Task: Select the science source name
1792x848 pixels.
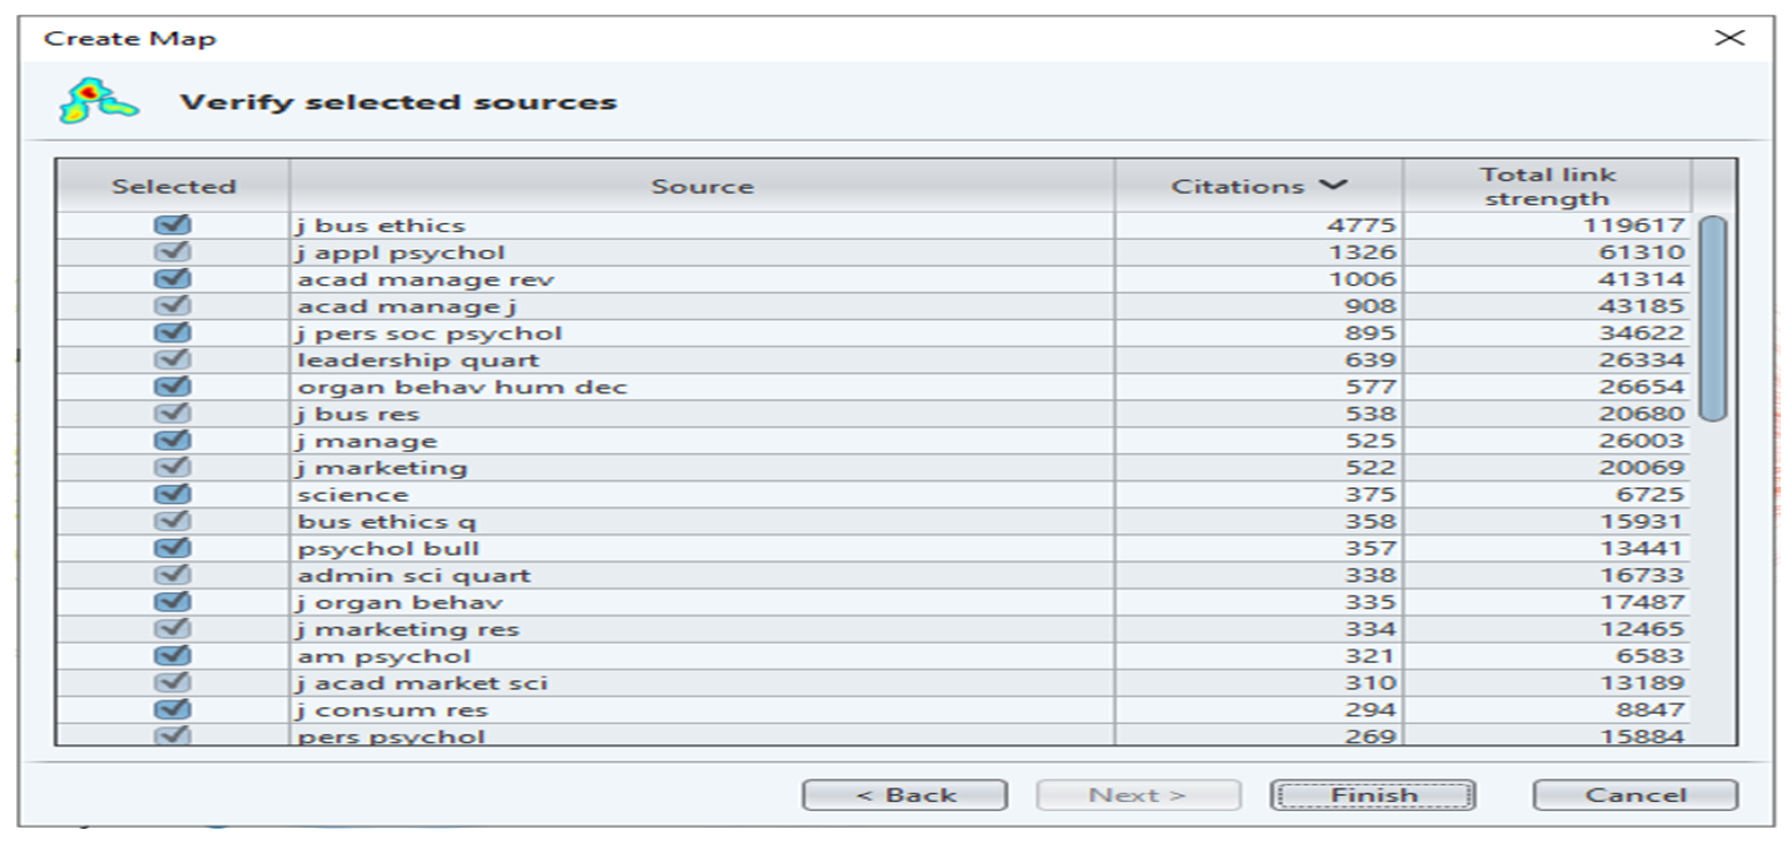Action: (353, 495)
